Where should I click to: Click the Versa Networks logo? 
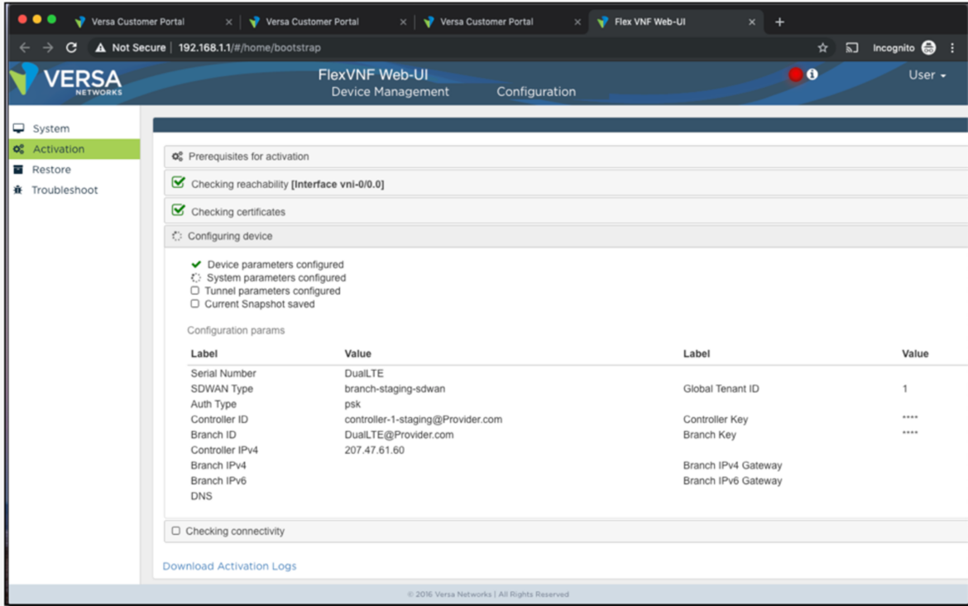point(66,80)
